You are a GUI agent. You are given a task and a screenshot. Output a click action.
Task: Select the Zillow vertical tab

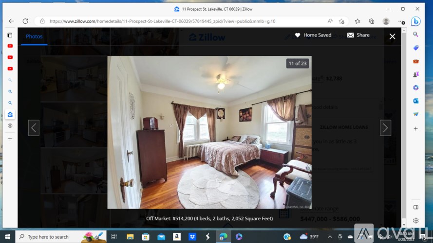[10, 114]
